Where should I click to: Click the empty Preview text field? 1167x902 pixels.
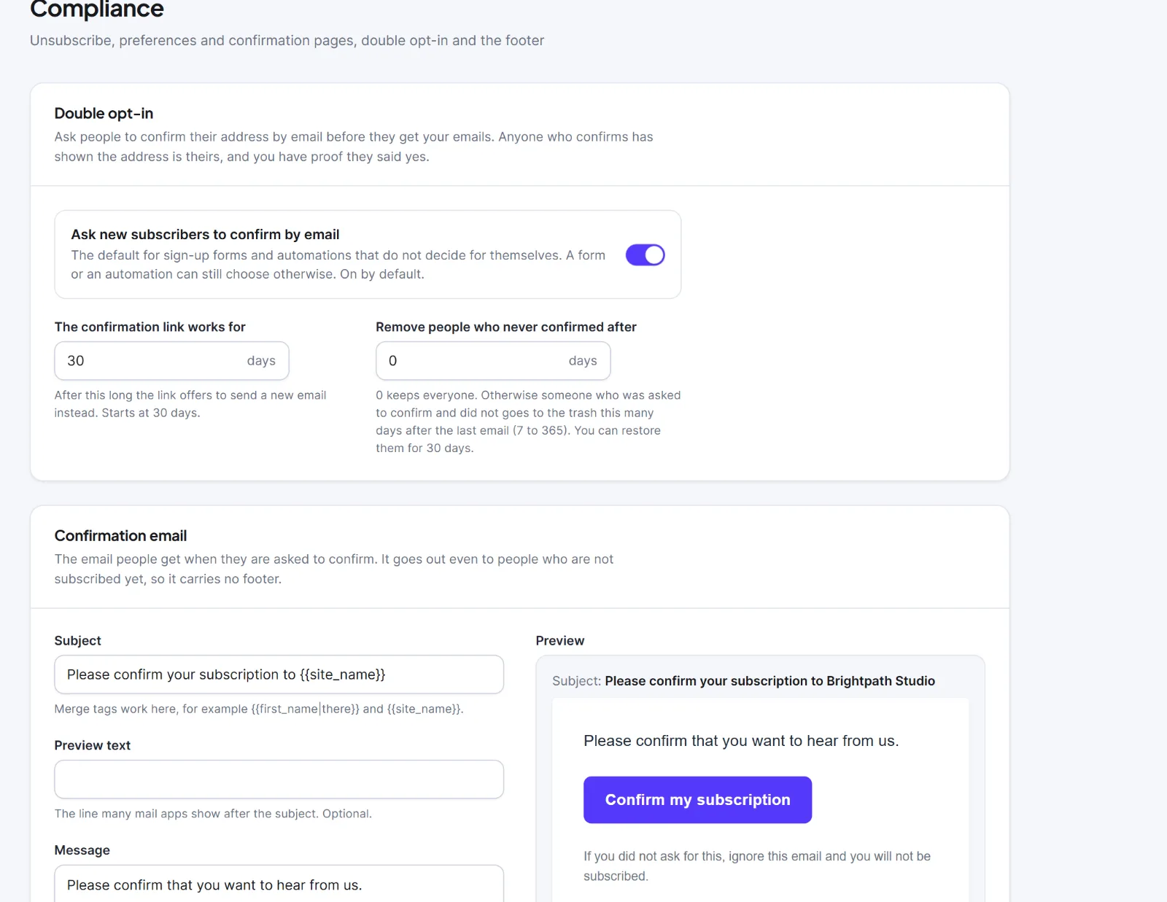[279, 779]
